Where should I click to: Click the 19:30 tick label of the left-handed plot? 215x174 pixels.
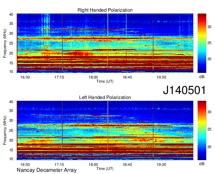(161, 165)
